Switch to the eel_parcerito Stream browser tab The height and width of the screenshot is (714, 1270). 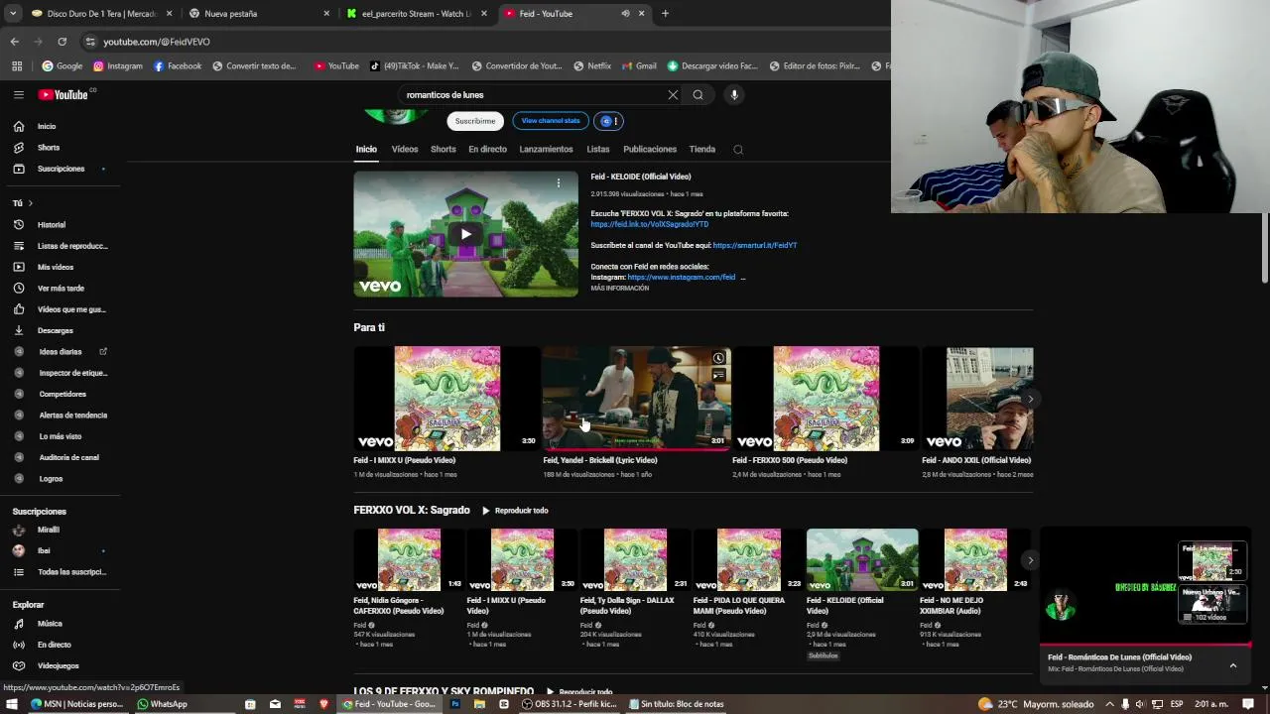(416, 14)
